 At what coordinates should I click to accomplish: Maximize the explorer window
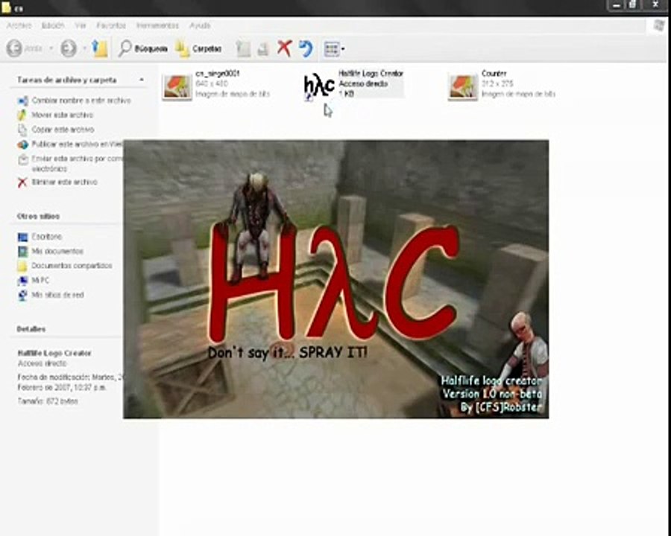[x=632, y=5]
